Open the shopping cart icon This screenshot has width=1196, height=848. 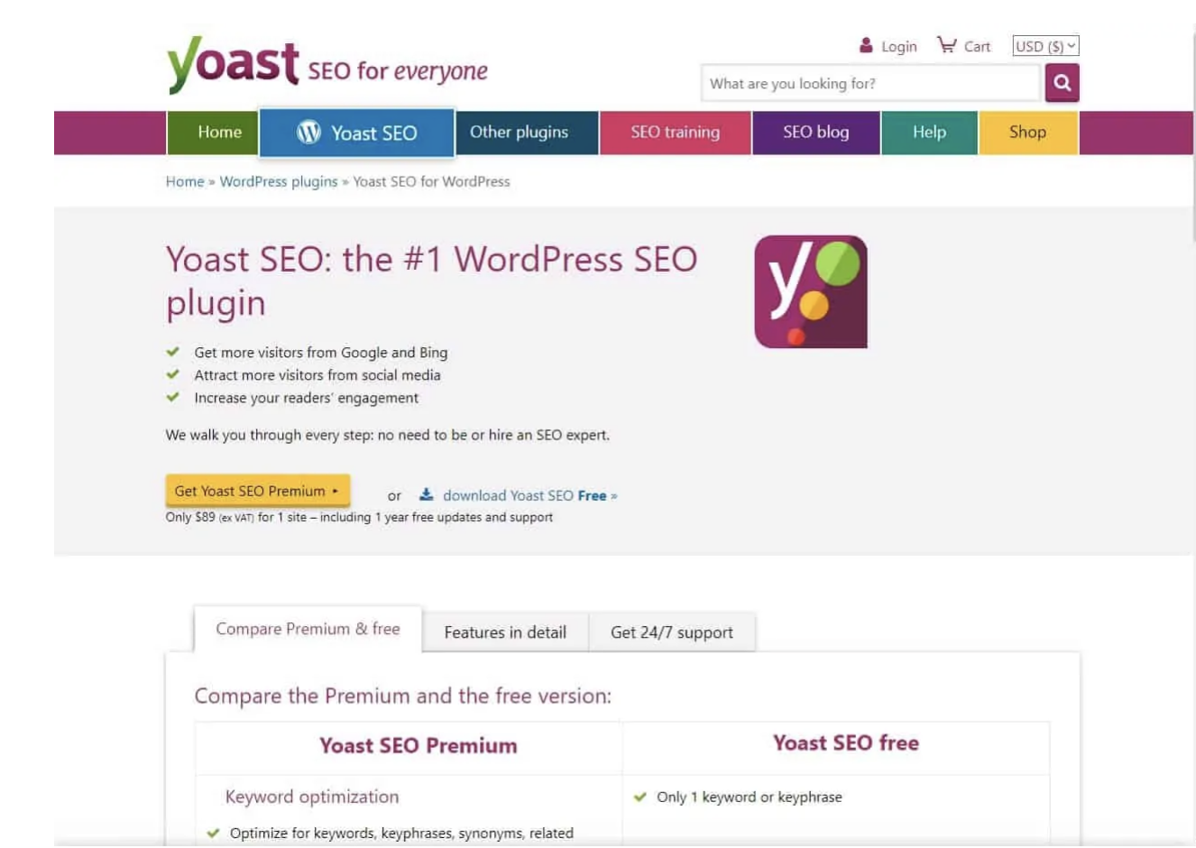(946, 44)
